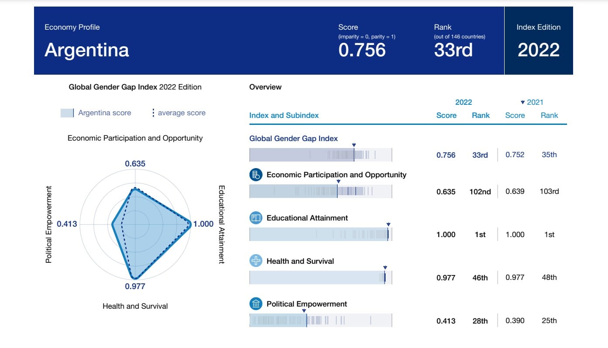Image resolution: width=608 pixels, height=348 pixels.
Task: Click the 2021 rank 103rd cell
Action: click(549, 191)
